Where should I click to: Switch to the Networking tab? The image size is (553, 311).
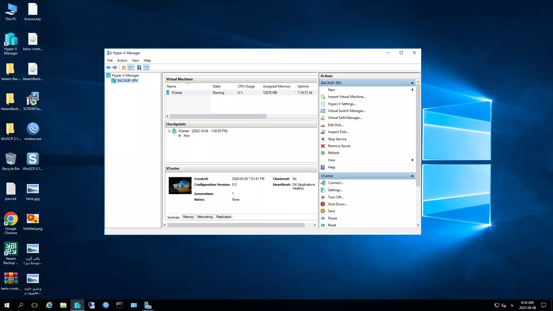[x=205, y=217]
